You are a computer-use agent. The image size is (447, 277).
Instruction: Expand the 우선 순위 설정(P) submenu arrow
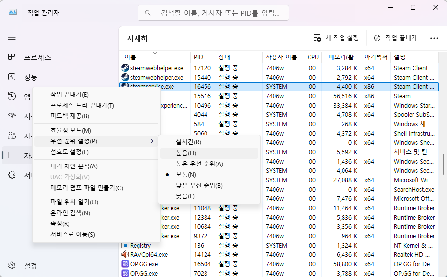[x=152, y=141]
